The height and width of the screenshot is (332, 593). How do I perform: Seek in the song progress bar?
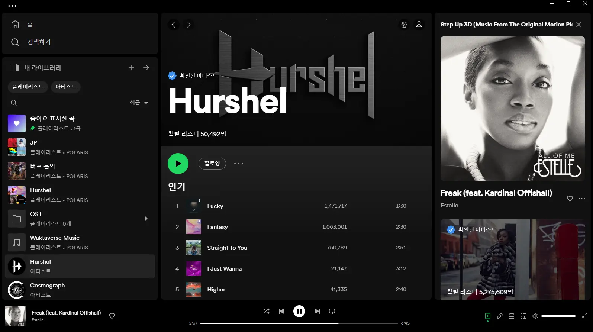point(299,323)
